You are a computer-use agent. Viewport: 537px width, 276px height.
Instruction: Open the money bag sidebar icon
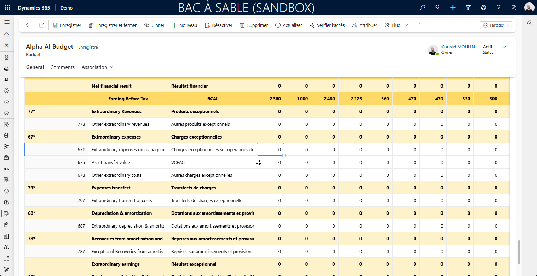6,68
